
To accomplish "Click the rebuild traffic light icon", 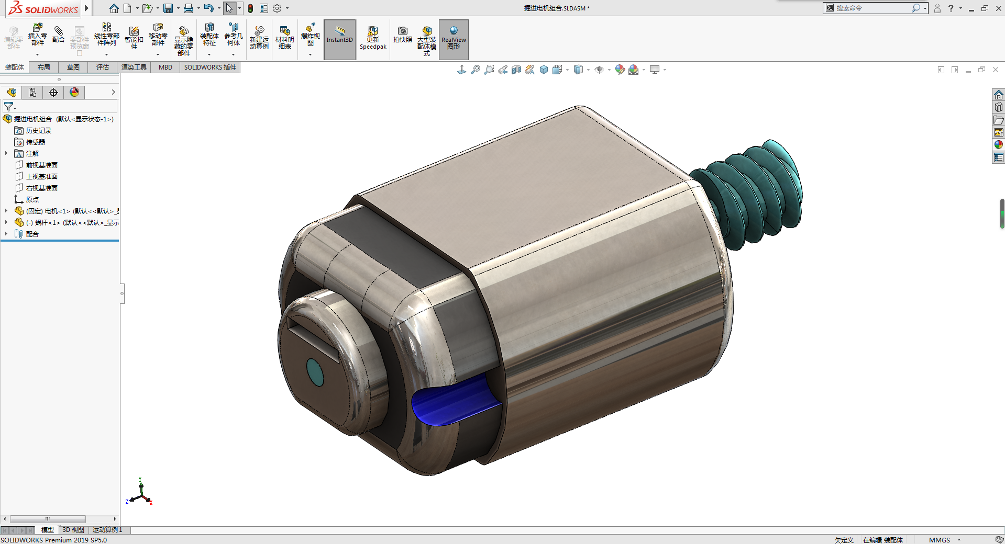I will click(x=250, y=8).
